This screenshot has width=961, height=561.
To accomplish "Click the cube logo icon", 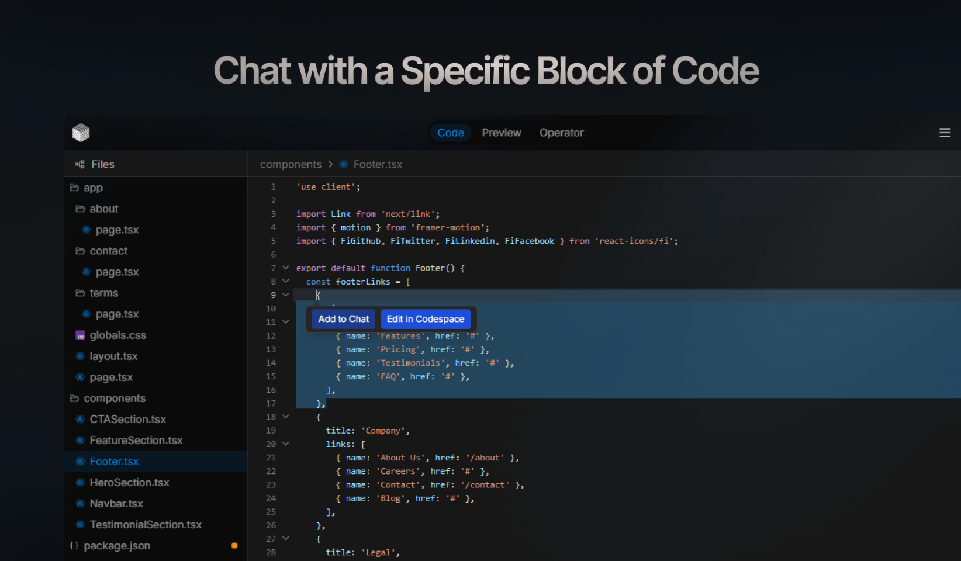I will point(81,133).
